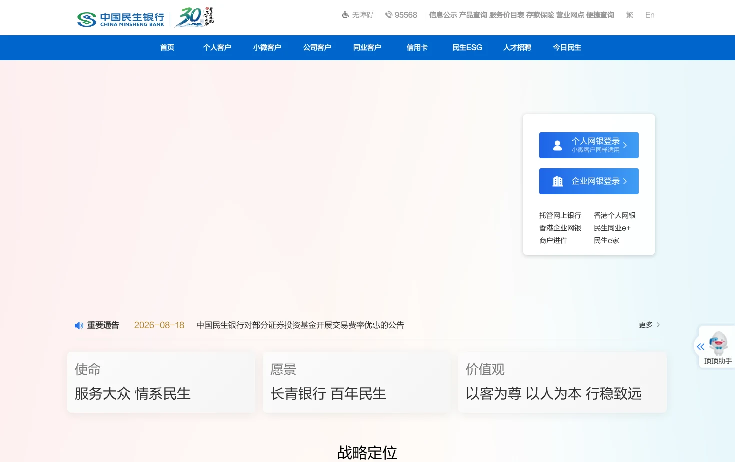Click the 战略定位 heading

click(x=367, y=452)
